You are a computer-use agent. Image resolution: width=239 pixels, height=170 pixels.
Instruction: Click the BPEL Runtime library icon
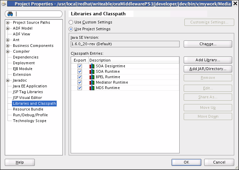click(92, 77)
